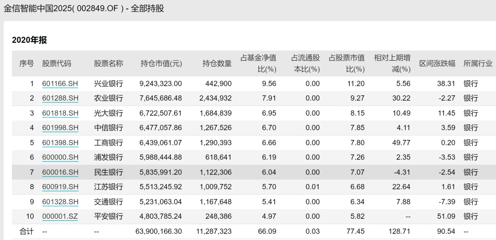Click the 占流通股本比(%) column header
Viewport: 496px width, 240px height.
click(x=305, y=64)
